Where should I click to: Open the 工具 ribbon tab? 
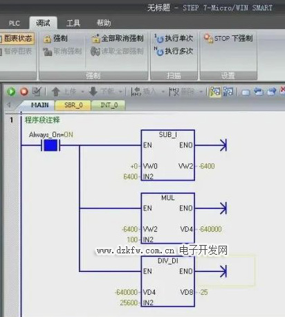[x=73, y=23]
